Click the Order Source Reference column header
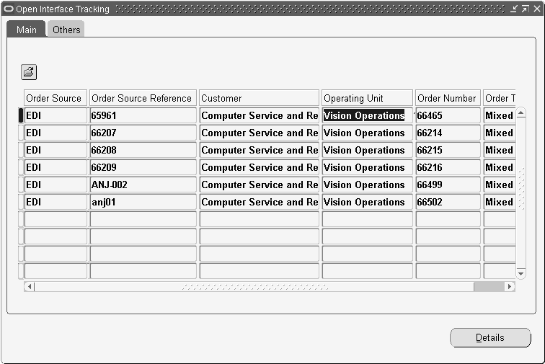 143,98
